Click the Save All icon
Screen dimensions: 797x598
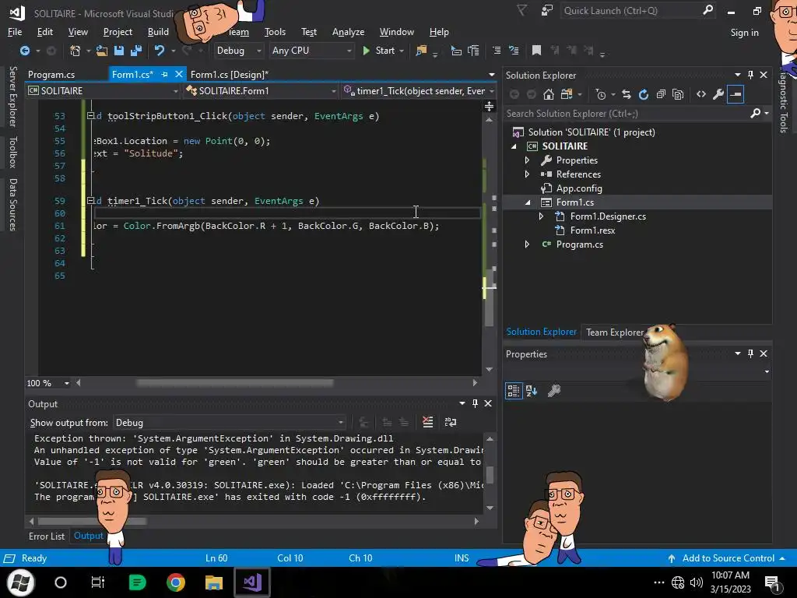[x=135, y=51]
